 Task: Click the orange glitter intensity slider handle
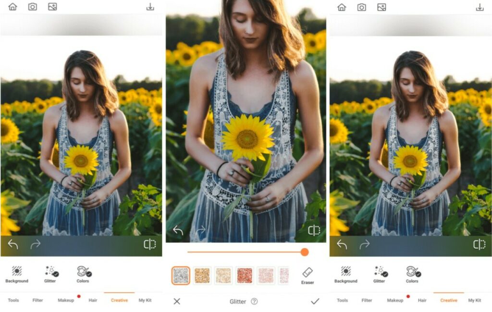(x=304, y=252)
